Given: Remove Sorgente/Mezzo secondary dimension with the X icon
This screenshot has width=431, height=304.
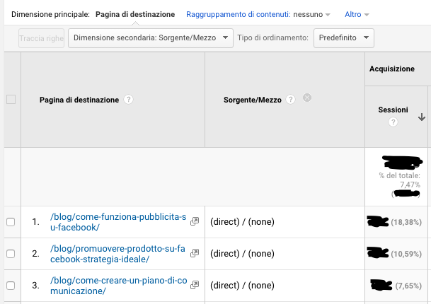Looking at the screenshot, I should tap(306, 98).
